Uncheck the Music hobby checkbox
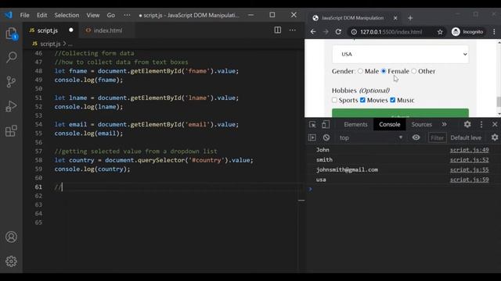The height and width of the screenshot is (281, 501). coord(393,100)
